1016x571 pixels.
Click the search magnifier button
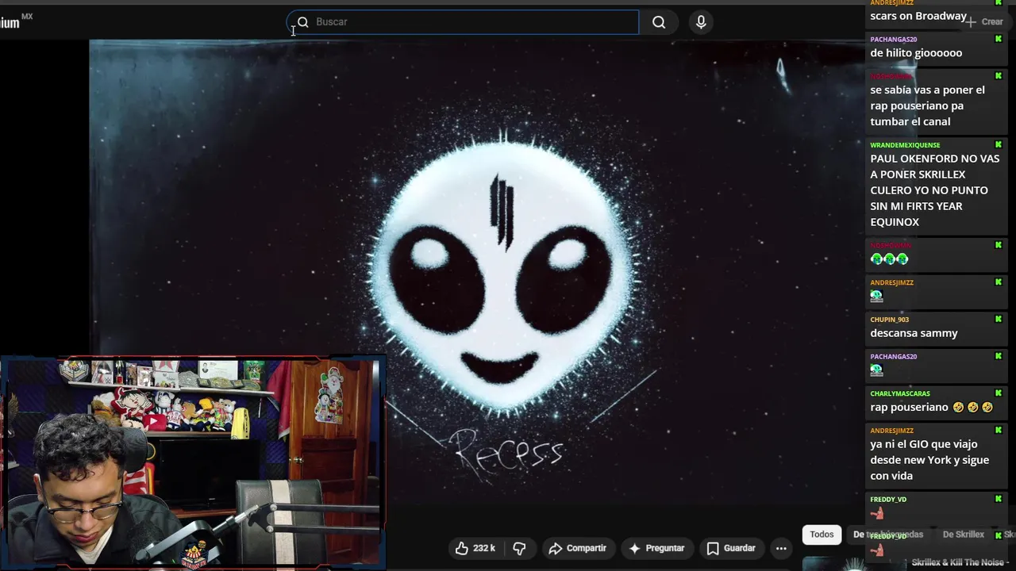tap(659, 22)
